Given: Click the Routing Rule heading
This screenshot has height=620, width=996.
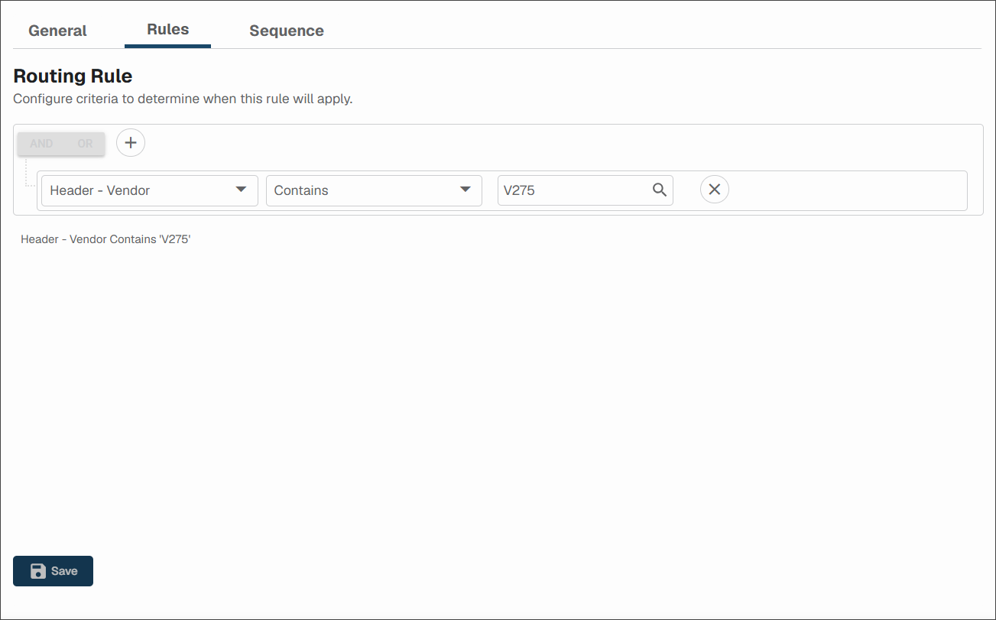Looking at the screenshot, I should (x=73, y=76).
